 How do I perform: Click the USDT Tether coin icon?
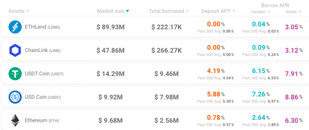(x=15, y=74)
